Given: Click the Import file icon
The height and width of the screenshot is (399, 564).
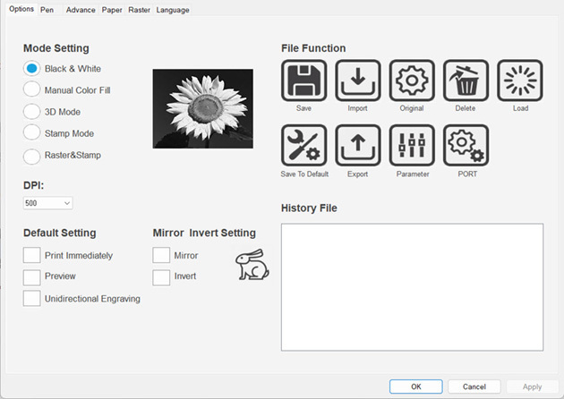Looking at the screenshot, I should [358, 81].
